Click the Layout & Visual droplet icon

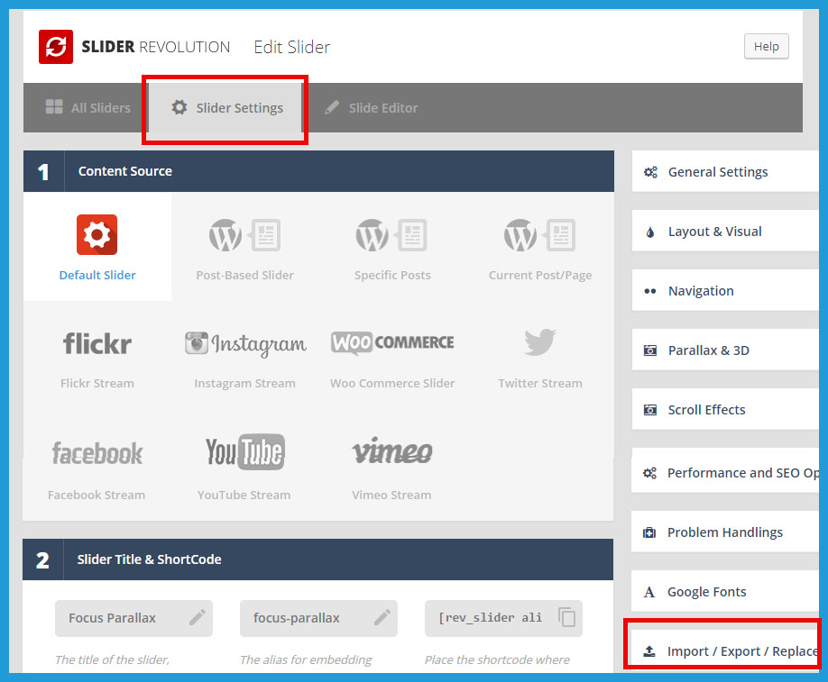pos(650,232)
